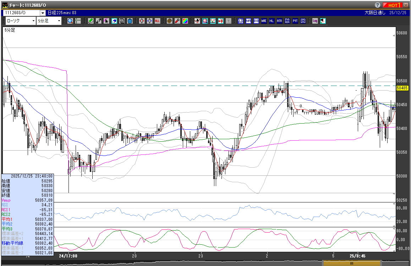Click the horizontal scrollbar thumb at bottom

tap(351, 264)
